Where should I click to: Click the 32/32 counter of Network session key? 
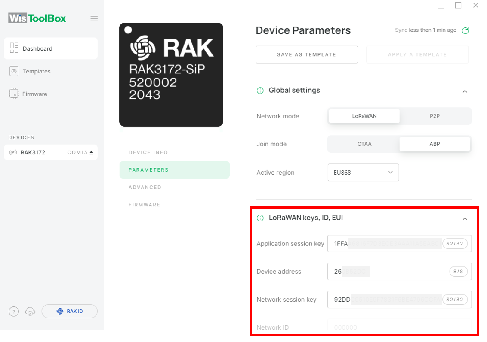(x=455, y=300)
